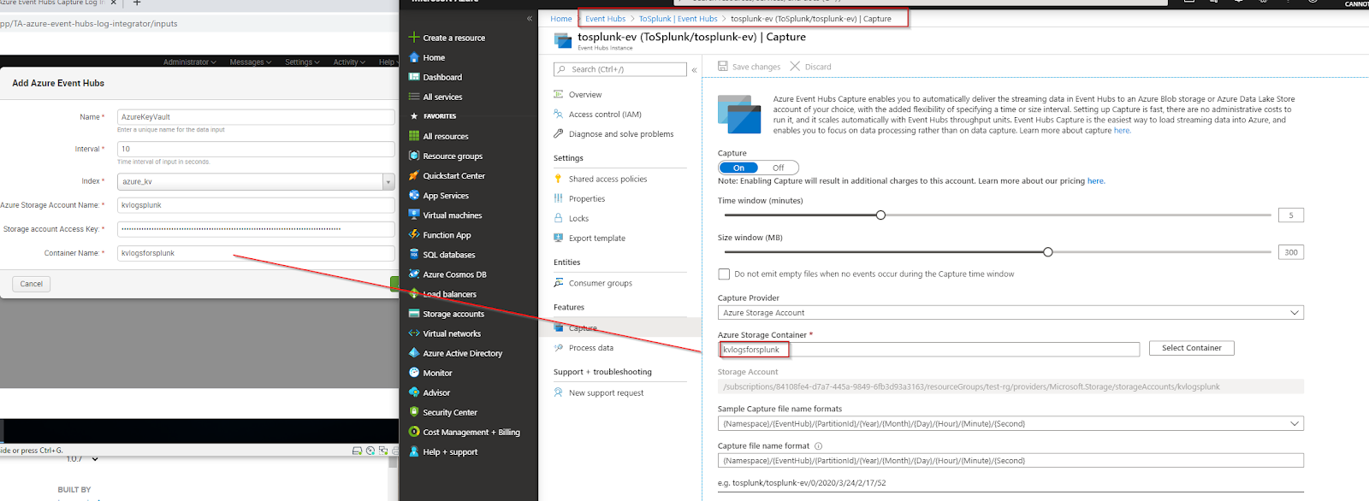Click the Interval field in Splunk form

click(x=256, y=149)
